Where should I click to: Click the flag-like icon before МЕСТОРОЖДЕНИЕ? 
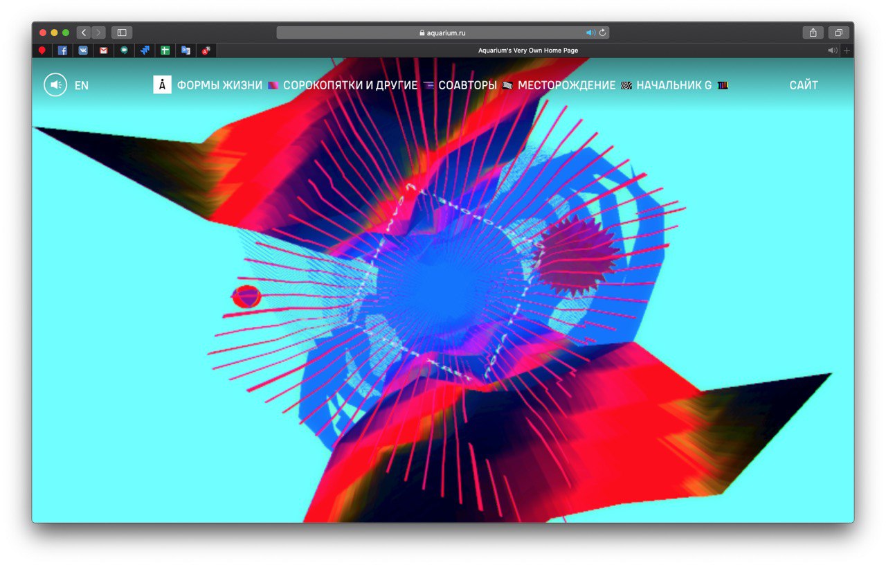(x=507, y=86)
